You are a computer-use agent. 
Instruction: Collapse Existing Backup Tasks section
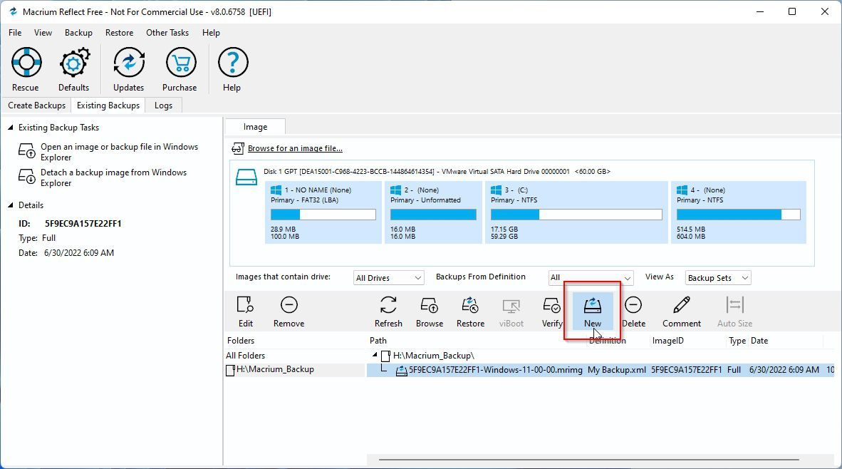(10, 128)
